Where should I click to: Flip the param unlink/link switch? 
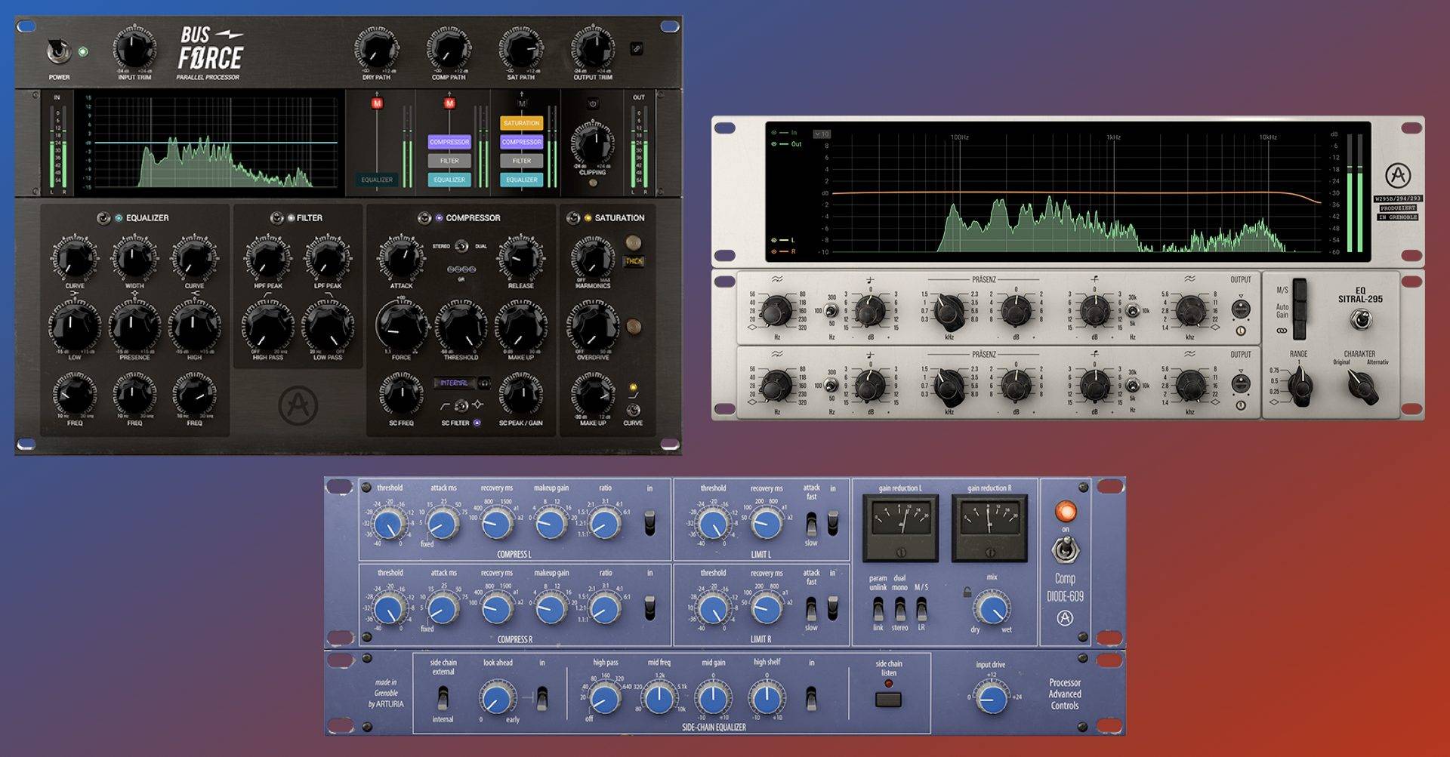[x=878, y=608]
